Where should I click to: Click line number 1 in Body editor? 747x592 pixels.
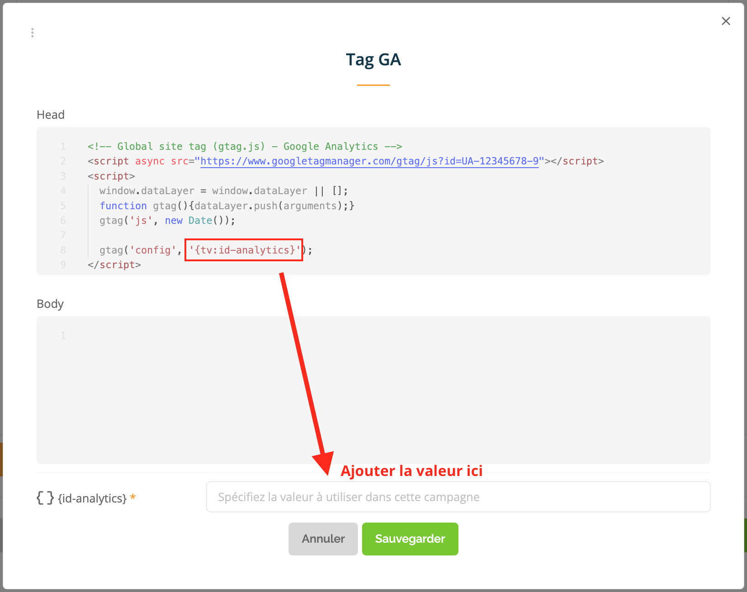63,336
